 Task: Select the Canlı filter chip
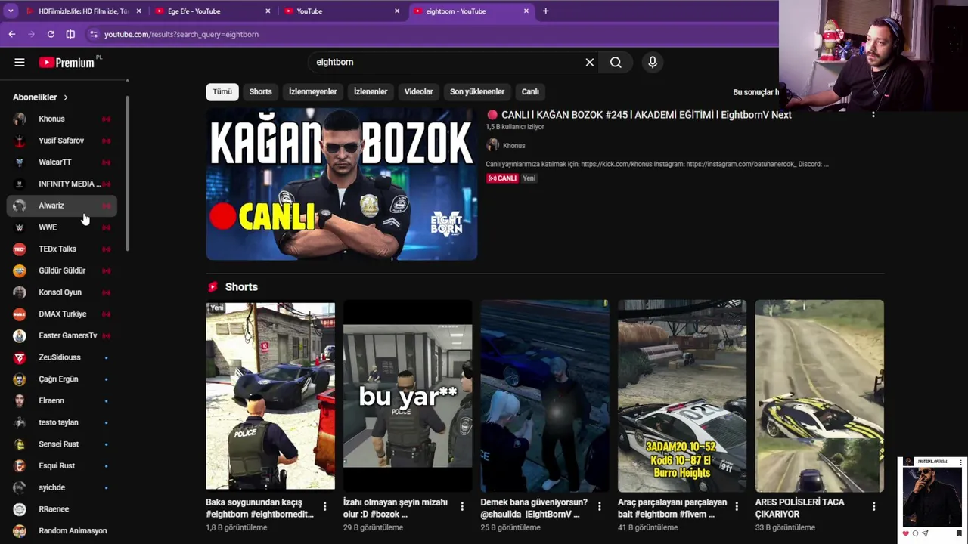click(530, 91)
